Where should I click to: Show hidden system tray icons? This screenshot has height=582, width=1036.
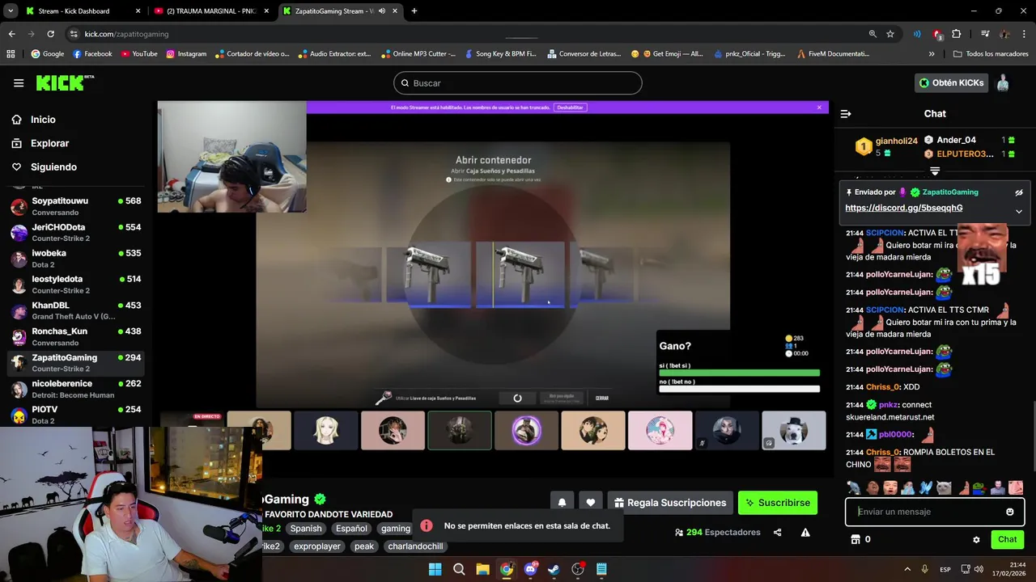coord(907,569)
